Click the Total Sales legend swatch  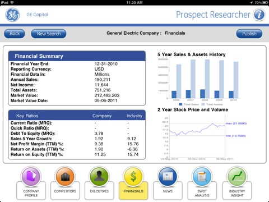(x=180, y=104)
